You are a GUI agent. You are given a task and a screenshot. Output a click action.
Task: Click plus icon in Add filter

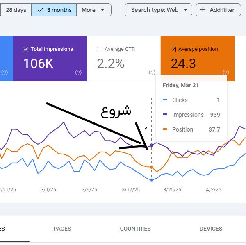(x=203, y=10)
